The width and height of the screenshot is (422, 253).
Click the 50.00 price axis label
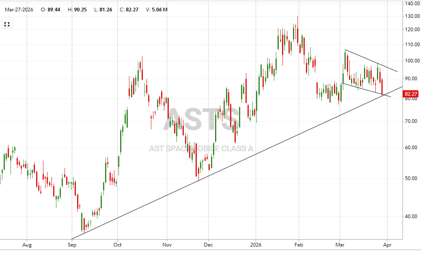click(411, 178)
